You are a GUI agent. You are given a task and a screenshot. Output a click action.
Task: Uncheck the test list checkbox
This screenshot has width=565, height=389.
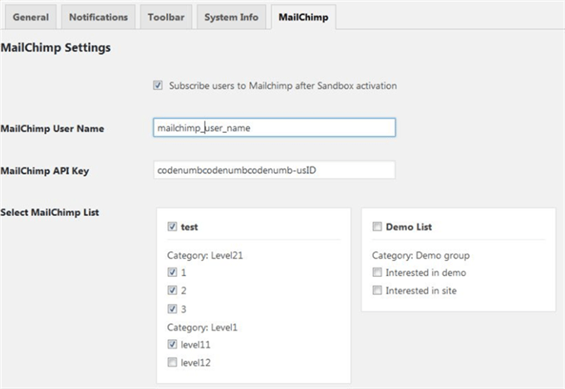(172, 226)
